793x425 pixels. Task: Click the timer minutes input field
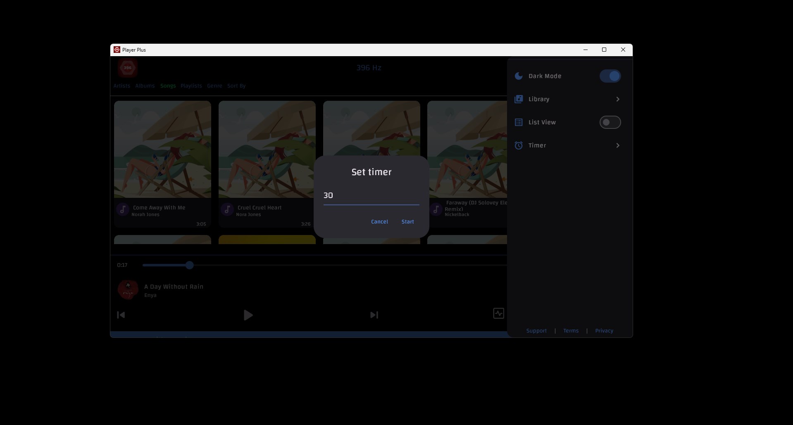pyautogui.click(x=371, y=196)
